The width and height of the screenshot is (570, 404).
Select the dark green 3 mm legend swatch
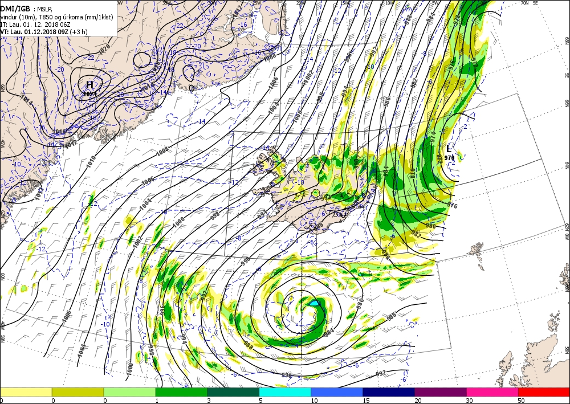[233, 392]
